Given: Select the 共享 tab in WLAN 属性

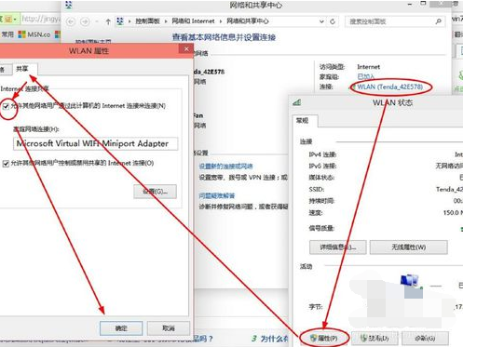Looking at the screenshot, I should tap(22, 69).
